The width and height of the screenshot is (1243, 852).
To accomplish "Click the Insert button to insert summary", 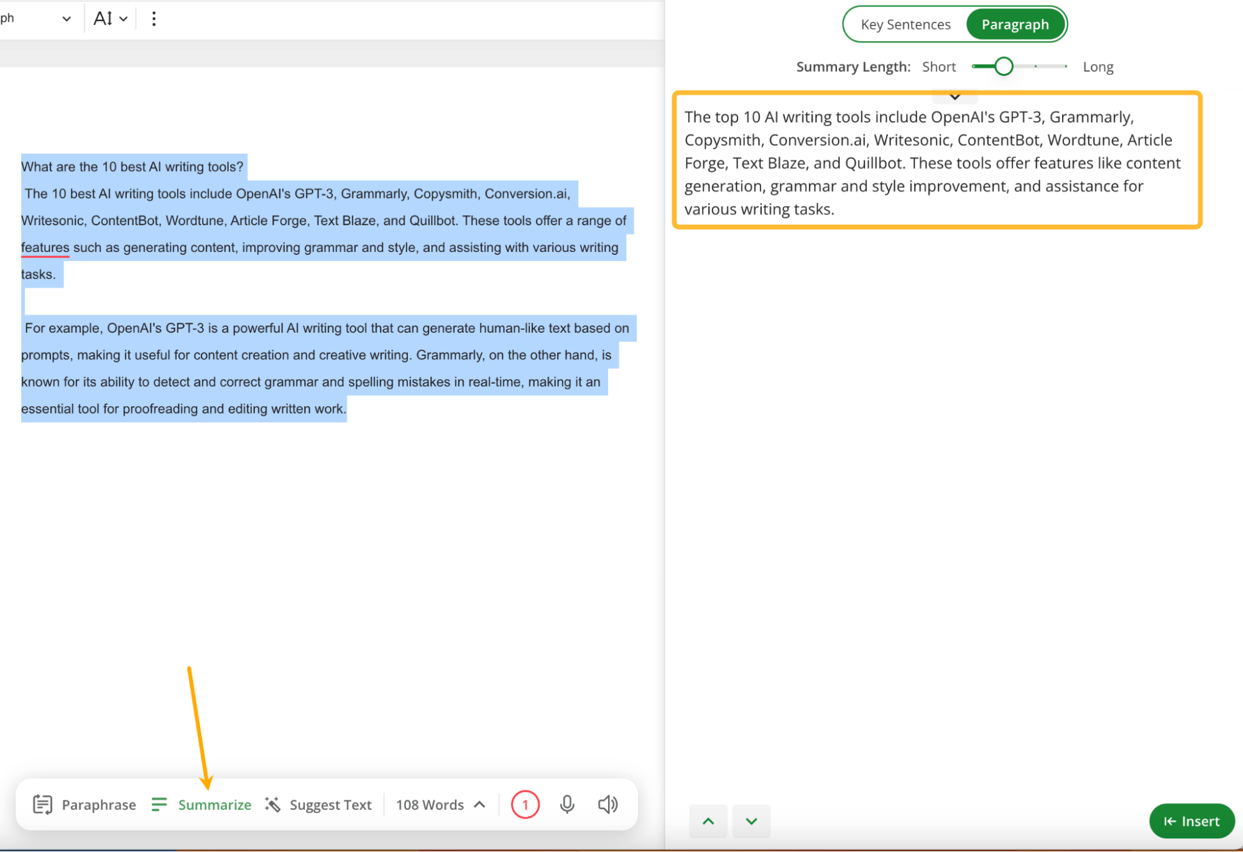I will (x=1192, y=821).
